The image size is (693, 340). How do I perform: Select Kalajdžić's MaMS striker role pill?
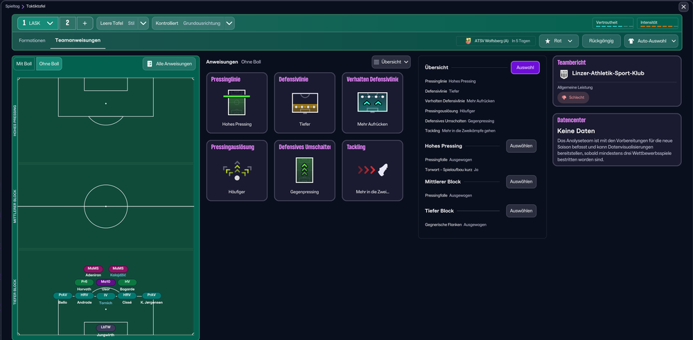coord(118,269)
